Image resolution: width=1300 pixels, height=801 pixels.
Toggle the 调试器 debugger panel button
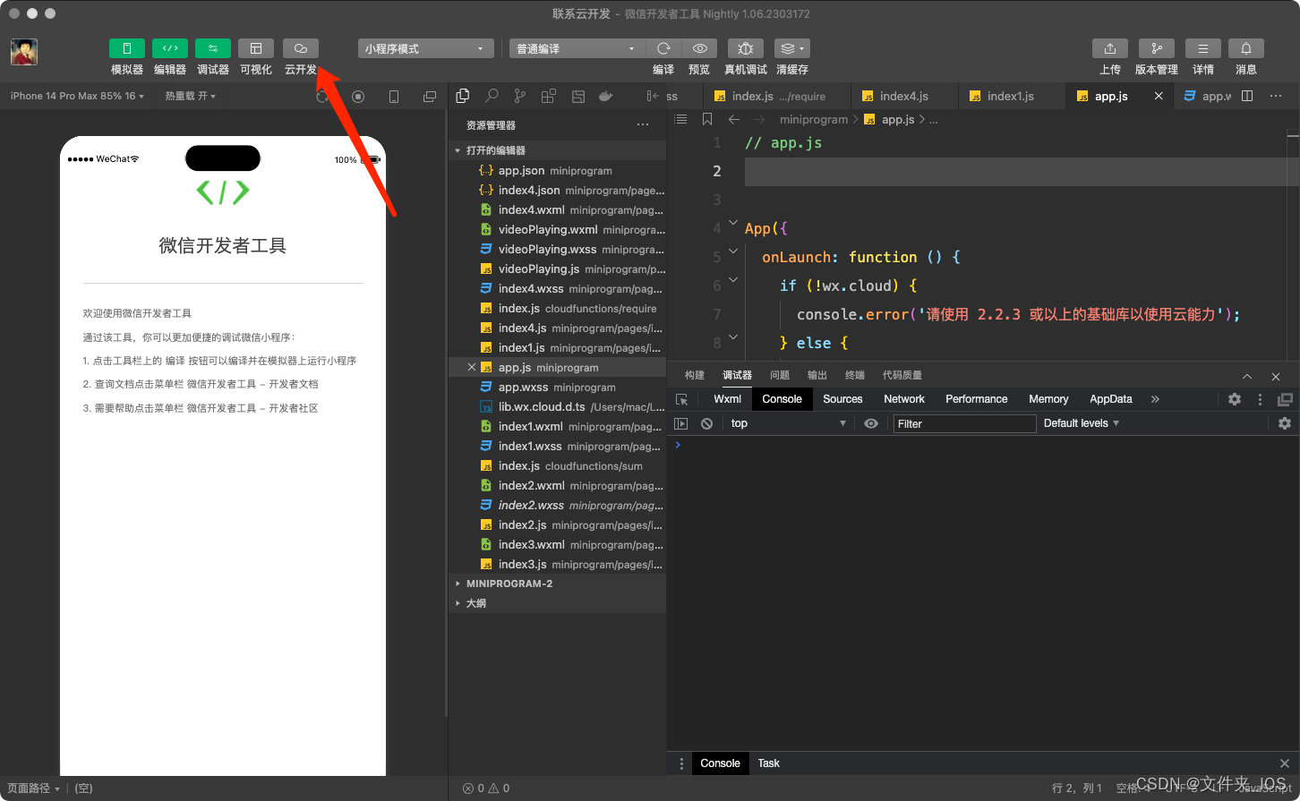[x=213, y=48]
